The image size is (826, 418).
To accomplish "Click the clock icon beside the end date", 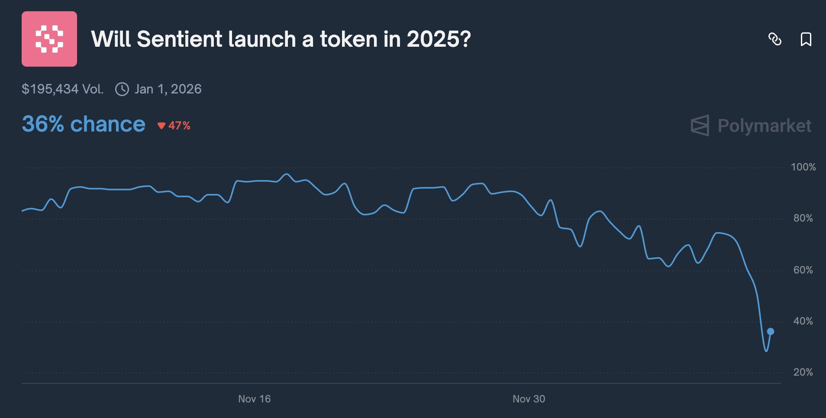I will point(122,89).
